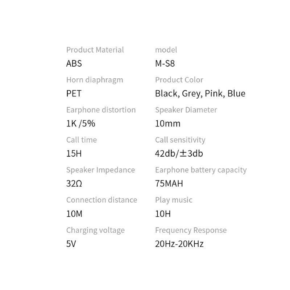Select the "20Hz-20KHz" frequency response value
290x290 pixels.
pyautogui.click(x=179, y=244)
